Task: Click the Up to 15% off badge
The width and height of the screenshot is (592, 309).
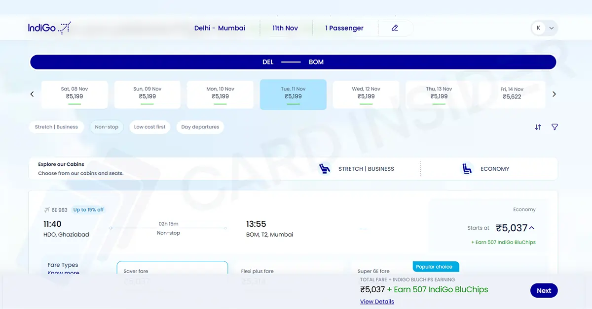Action: [x=89, y=210]
